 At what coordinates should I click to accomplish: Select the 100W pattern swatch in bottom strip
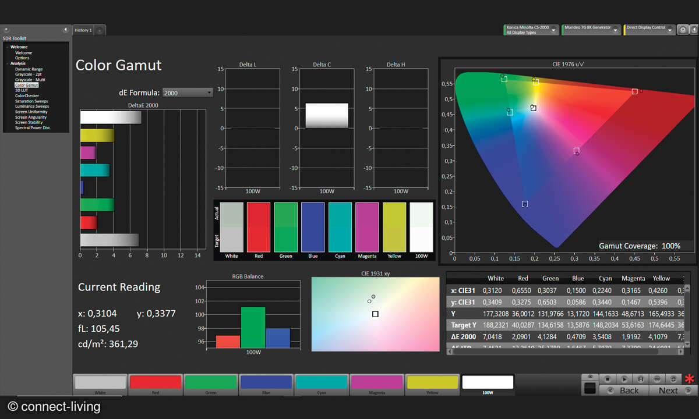pyautogui.click(x=488, y=385)
